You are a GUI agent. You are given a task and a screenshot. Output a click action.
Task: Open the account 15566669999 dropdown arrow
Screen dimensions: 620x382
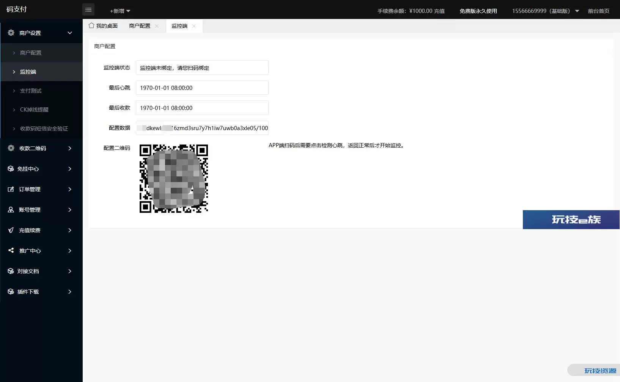577,11
